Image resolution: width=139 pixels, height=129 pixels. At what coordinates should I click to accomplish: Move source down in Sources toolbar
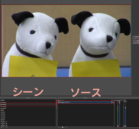click(67, 127)
